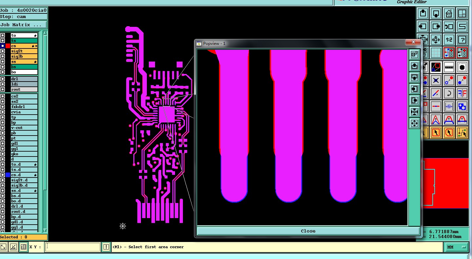The height and width of the screenshot is (259, 472).
Task: Select the bo layer name
Action: [24, 72]
